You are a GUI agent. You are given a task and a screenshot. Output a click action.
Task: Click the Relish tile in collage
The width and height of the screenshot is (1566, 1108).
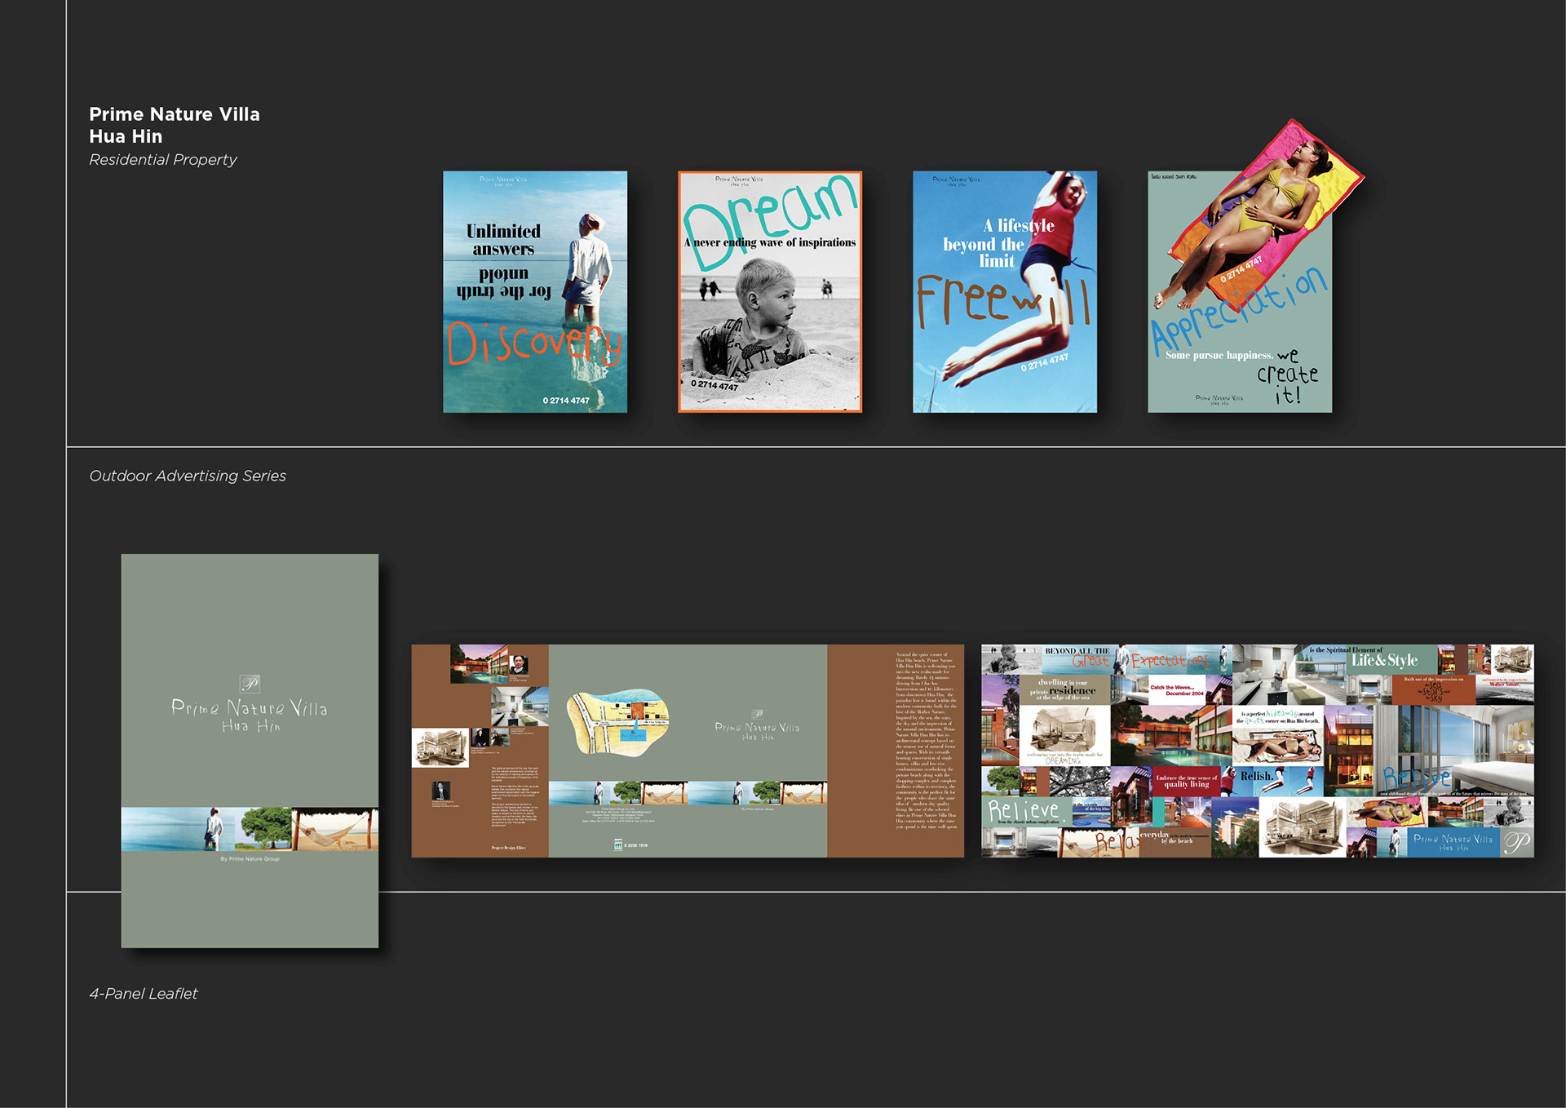point(1256,777)
